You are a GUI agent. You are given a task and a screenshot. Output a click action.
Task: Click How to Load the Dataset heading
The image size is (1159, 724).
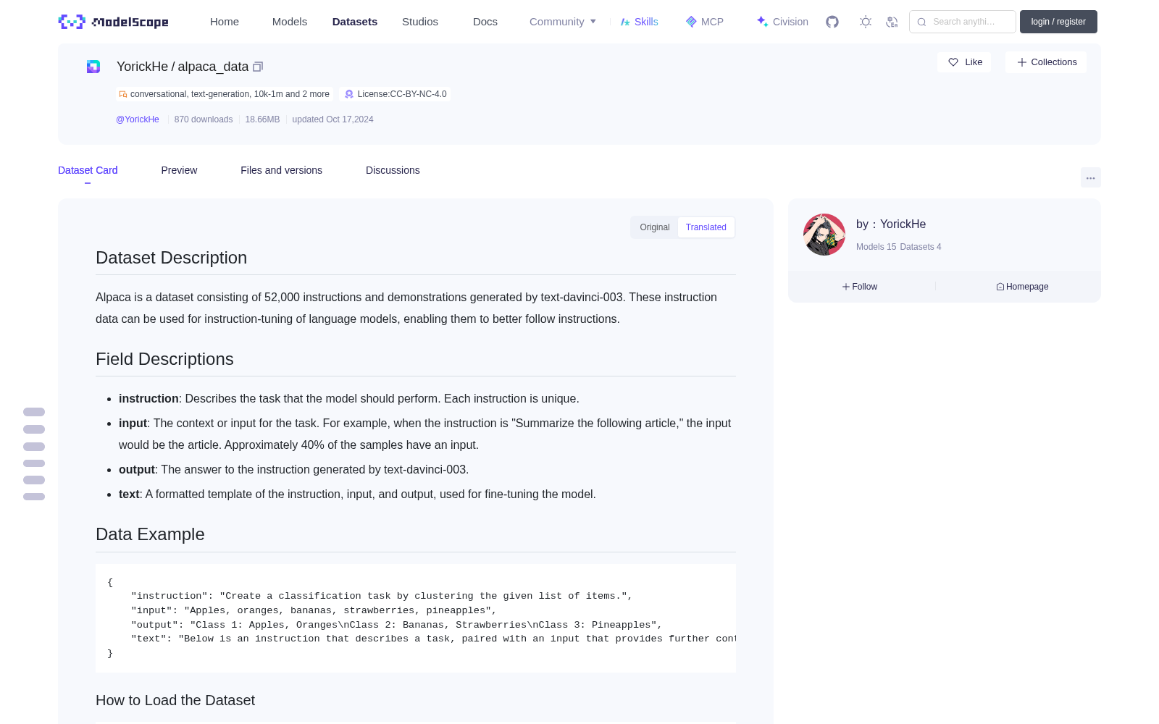click(x=175, y=700)
